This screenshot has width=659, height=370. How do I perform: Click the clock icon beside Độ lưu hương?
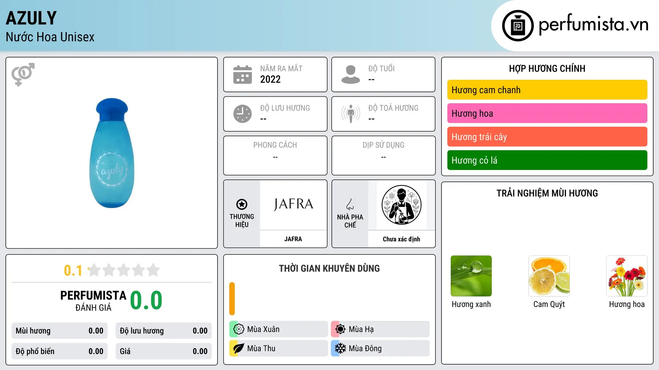click(243, 114)
